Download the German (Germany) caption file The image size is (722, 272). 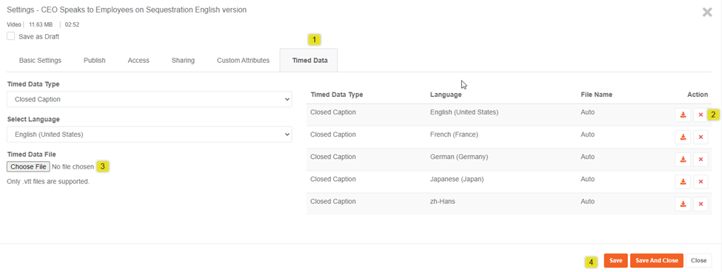pos(683,160)
